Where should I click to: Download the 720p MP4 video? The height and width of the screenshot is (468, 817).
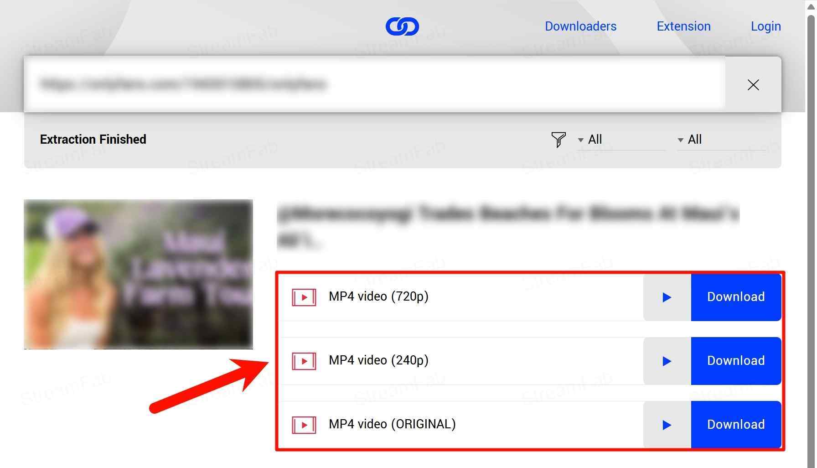pos(735,297)
